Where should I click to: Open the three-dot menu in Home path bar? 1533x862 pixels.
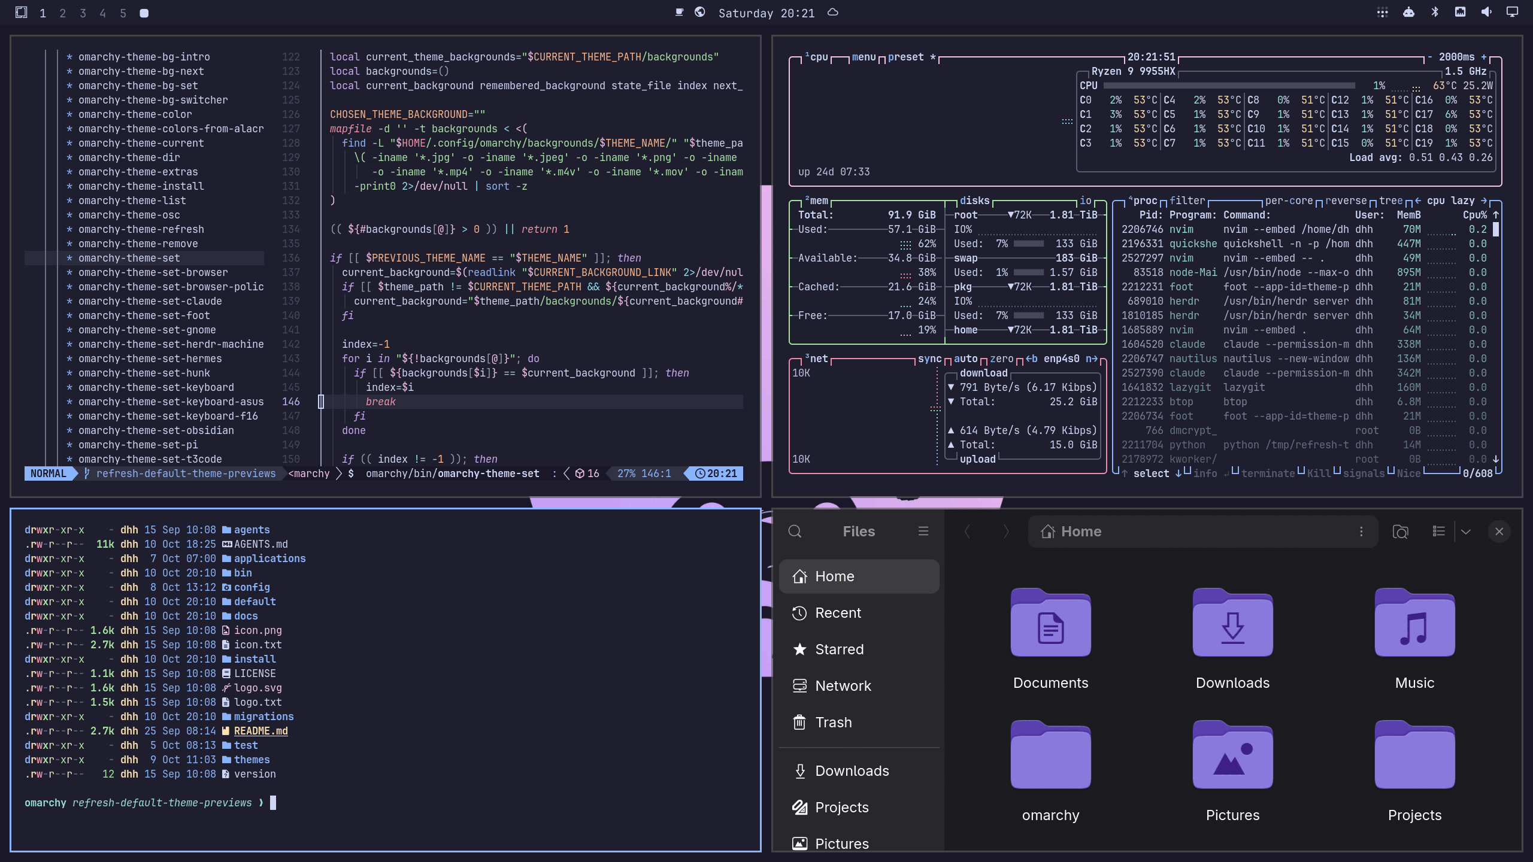click(x=1361, y=532)
